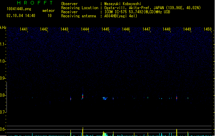Select the timestamp 02.10.04 14:40
Viewport: 215px width, 136px height.
[x=21, y=16]
